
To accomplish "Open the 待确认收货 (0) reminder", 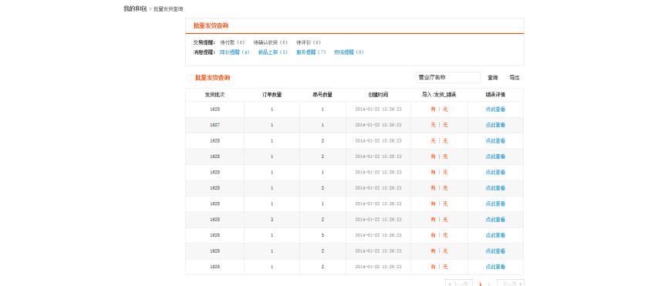I will tap(271, 42).
